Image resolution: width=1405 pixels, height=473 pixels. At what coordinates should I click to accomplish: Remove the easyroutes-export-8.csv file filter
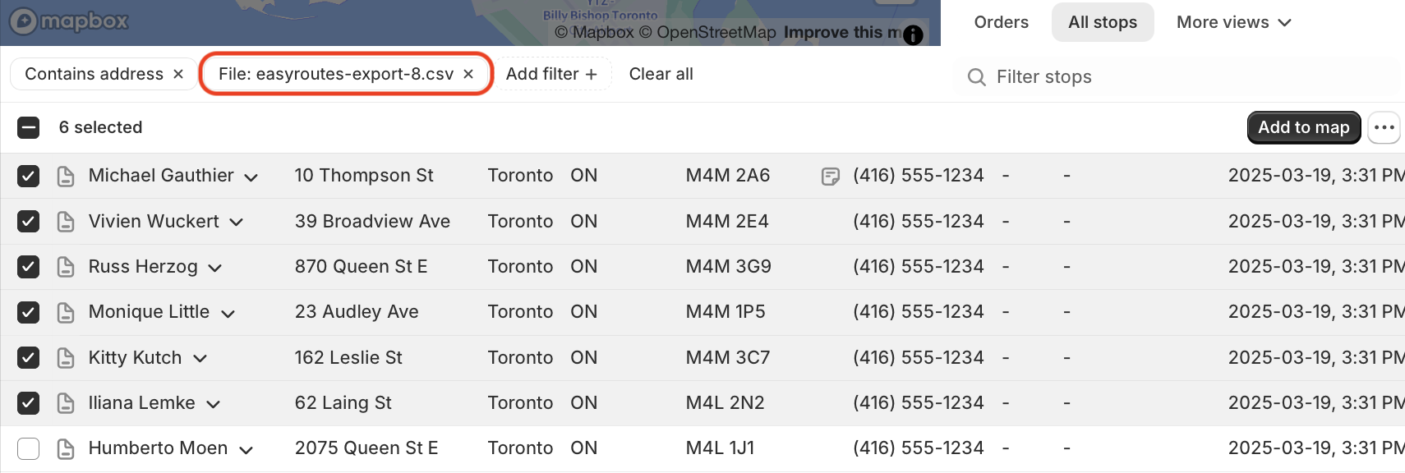(468, 74)
